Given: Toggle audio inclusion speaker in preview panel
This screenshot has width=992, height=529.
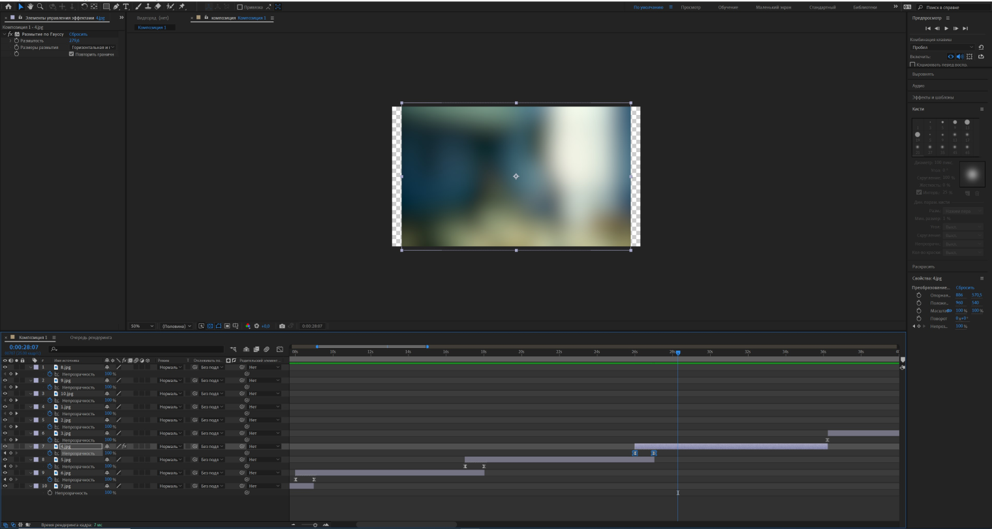Looking at the screenshot, I should 959,57.
